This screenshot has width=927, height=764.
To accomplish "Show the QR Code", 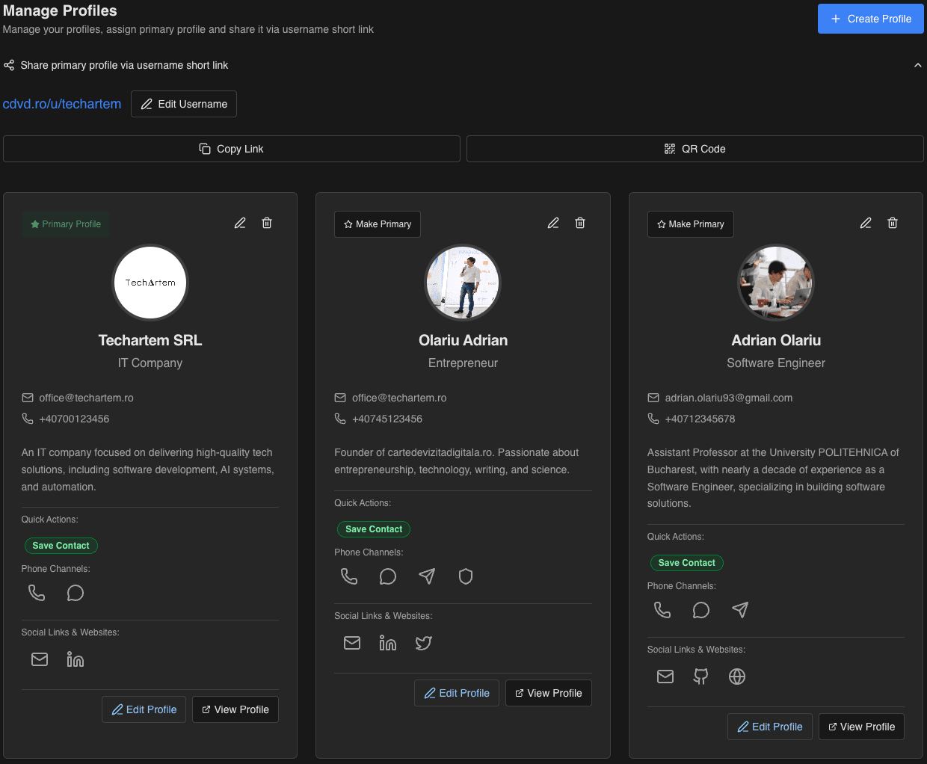I will click(x=695, y=149).
